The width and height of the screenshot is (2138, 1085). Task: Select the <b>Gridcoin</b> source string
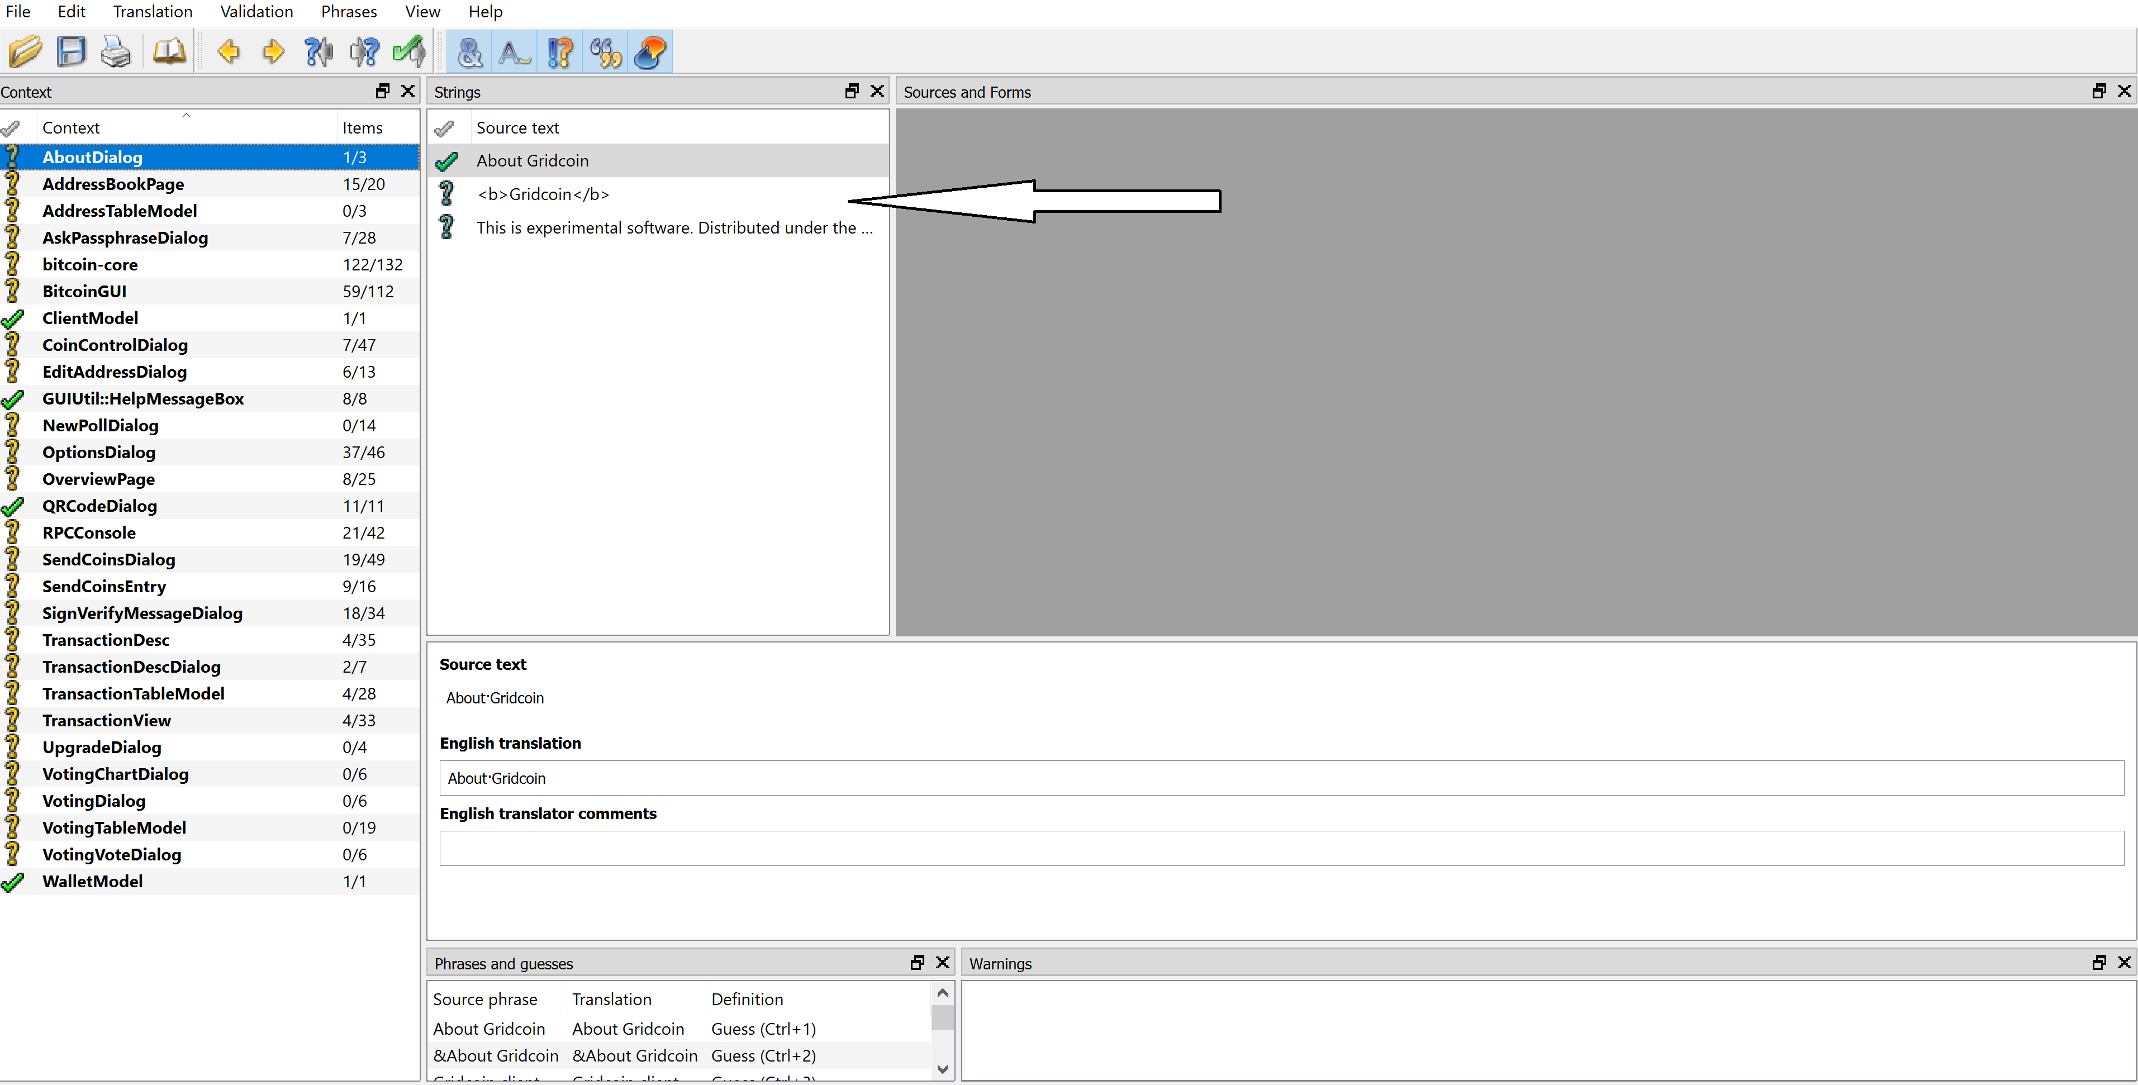543,194
